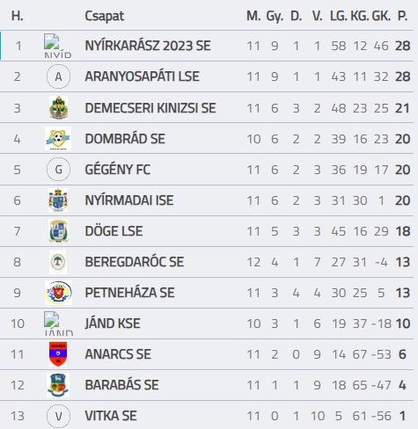Click the red-blue Anarcs SE shield
418x429 pixels.
tap(58, 354)
